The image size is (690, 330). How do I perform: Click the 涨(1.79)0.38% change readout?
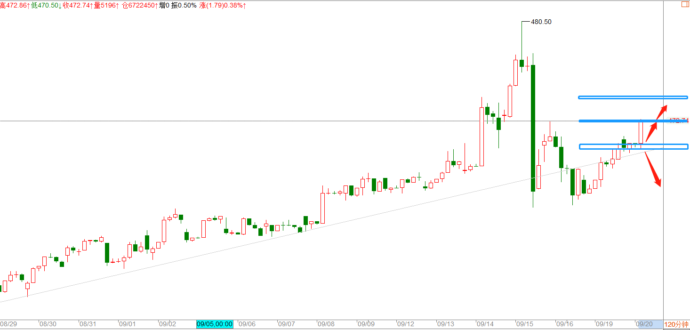[x=223, y=5]
